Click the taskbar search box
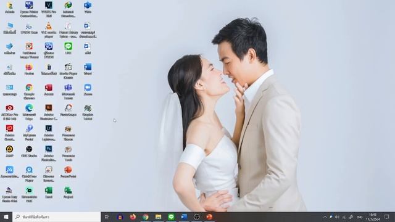The width and height of the screenshot is (395, 222). pos(57,216)
